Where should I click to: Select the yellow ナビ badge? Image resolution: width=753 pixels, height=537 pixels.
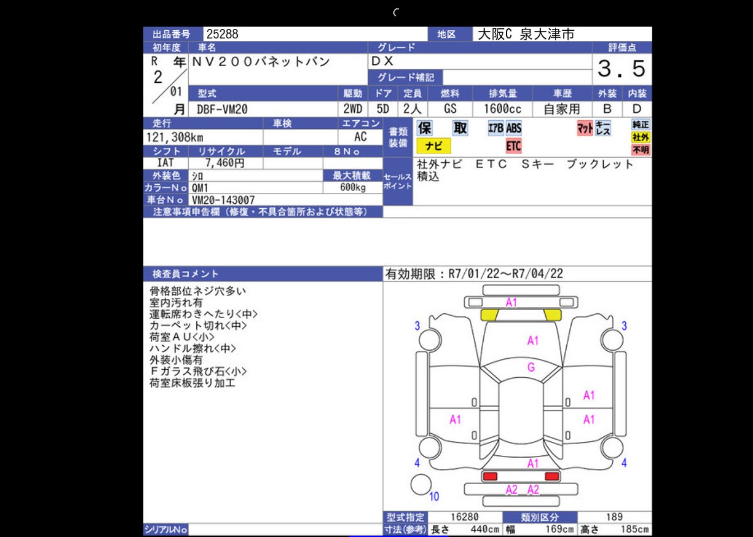tap(433, 146)
